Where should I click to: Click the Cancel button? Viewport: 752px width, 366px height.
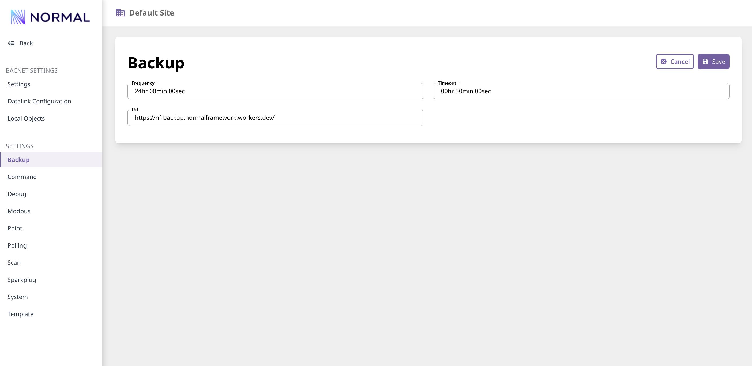(675, 62)
